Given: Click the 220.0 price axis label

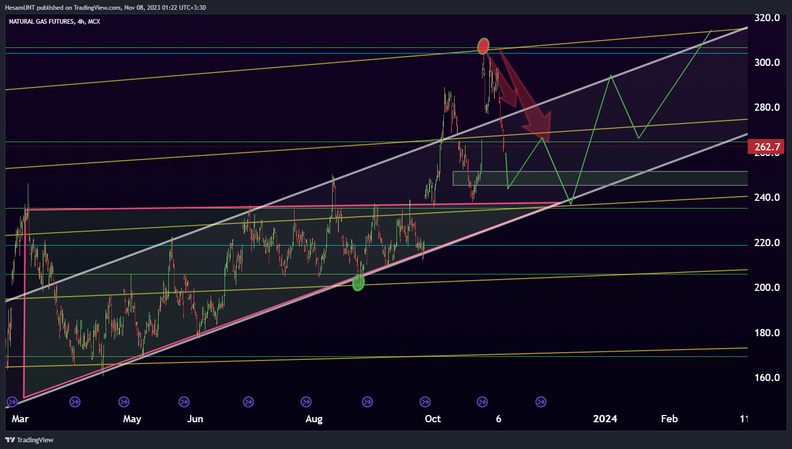Looking at the screenshot, I should pyautogui.click(x=767, y=243).
